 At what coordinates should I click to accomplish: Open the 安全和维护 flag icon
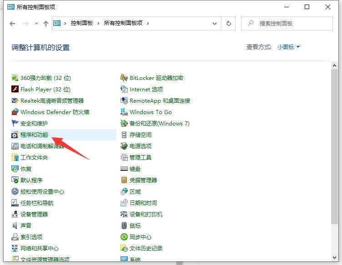tap(15, 123)
